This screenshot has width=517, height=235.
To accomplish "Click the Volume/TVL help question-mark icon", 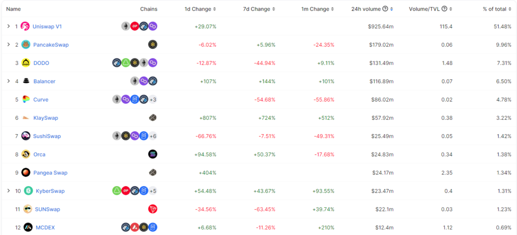I will (444, 9).
